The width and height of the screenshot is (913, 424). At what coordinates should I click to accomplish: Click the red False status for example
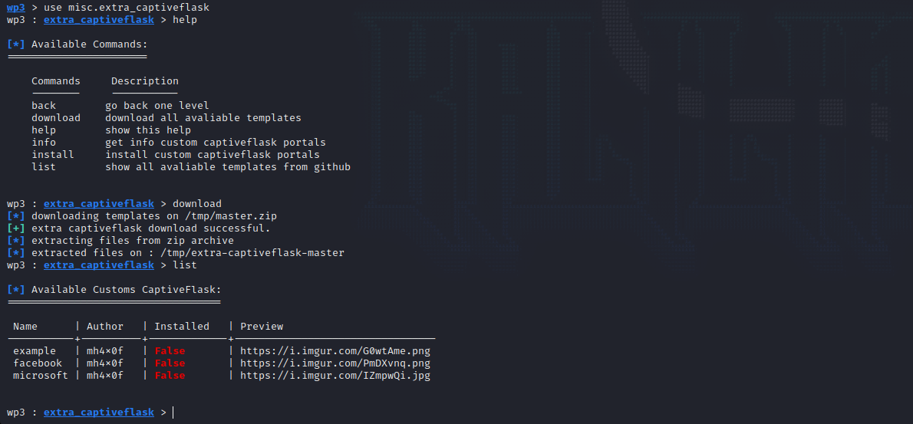click(170, 351)
